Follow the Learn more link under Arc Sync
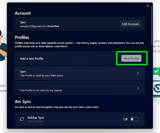This screenshot has height=133, width=160. coord(92,107)
